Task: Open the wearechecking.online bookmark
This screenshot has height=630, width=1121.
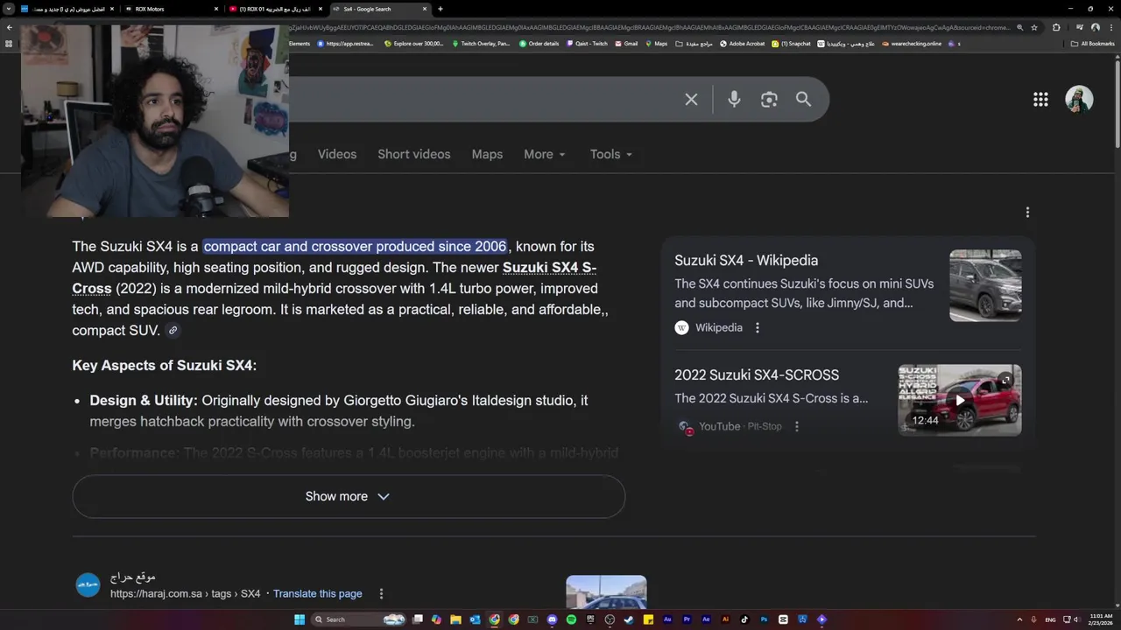Action: tap(912, 44)
